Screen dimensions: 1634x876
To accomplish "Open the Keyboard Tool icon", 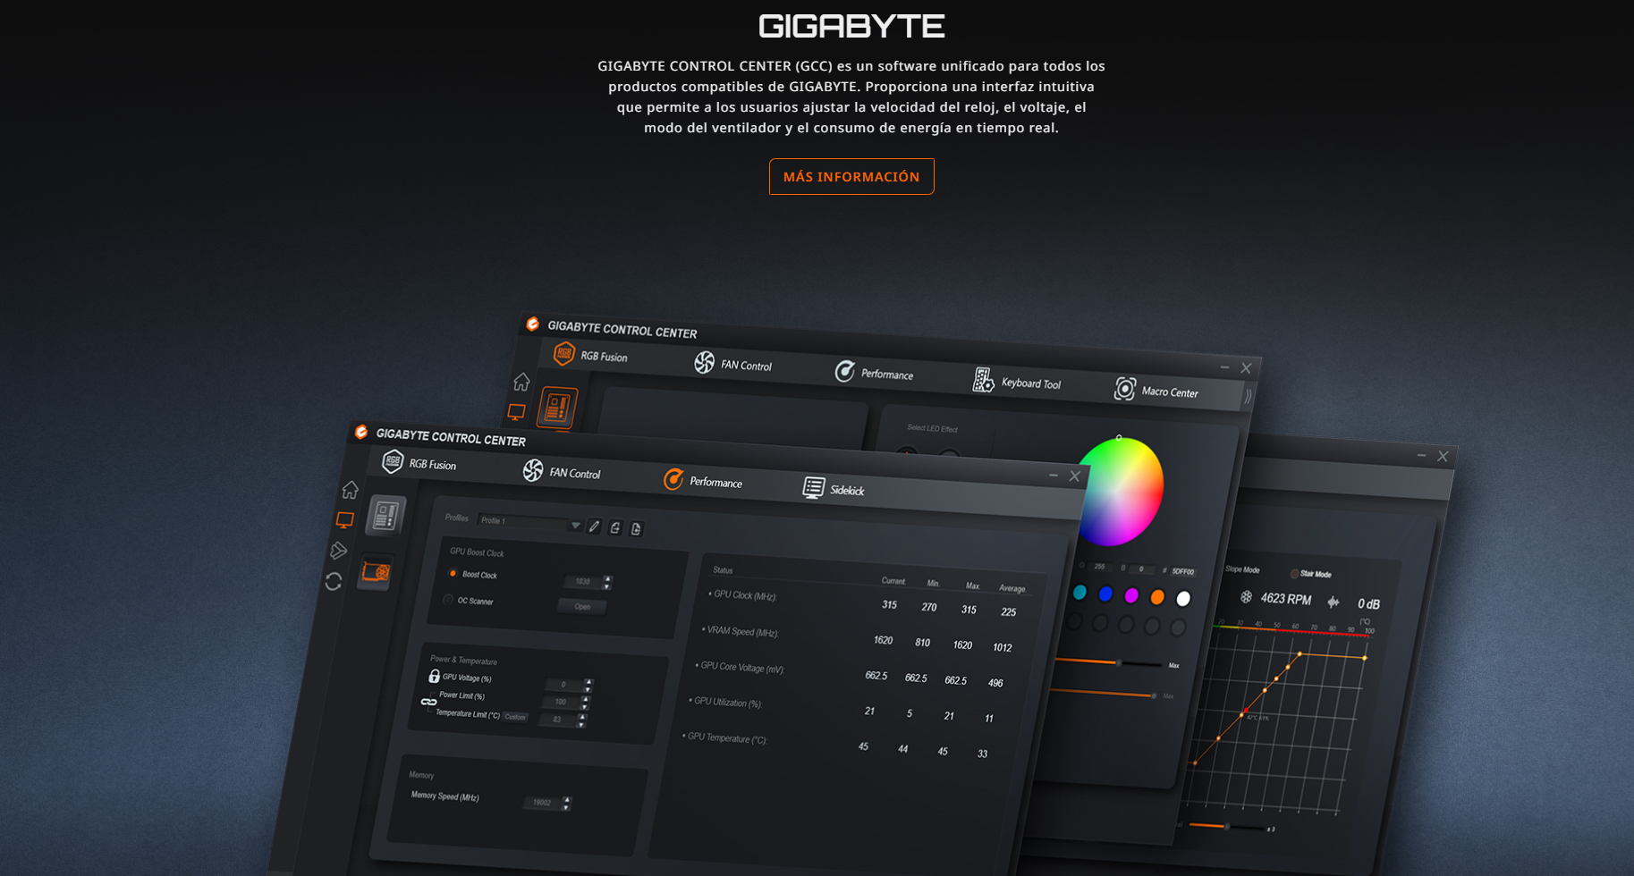I will point(983,381).
